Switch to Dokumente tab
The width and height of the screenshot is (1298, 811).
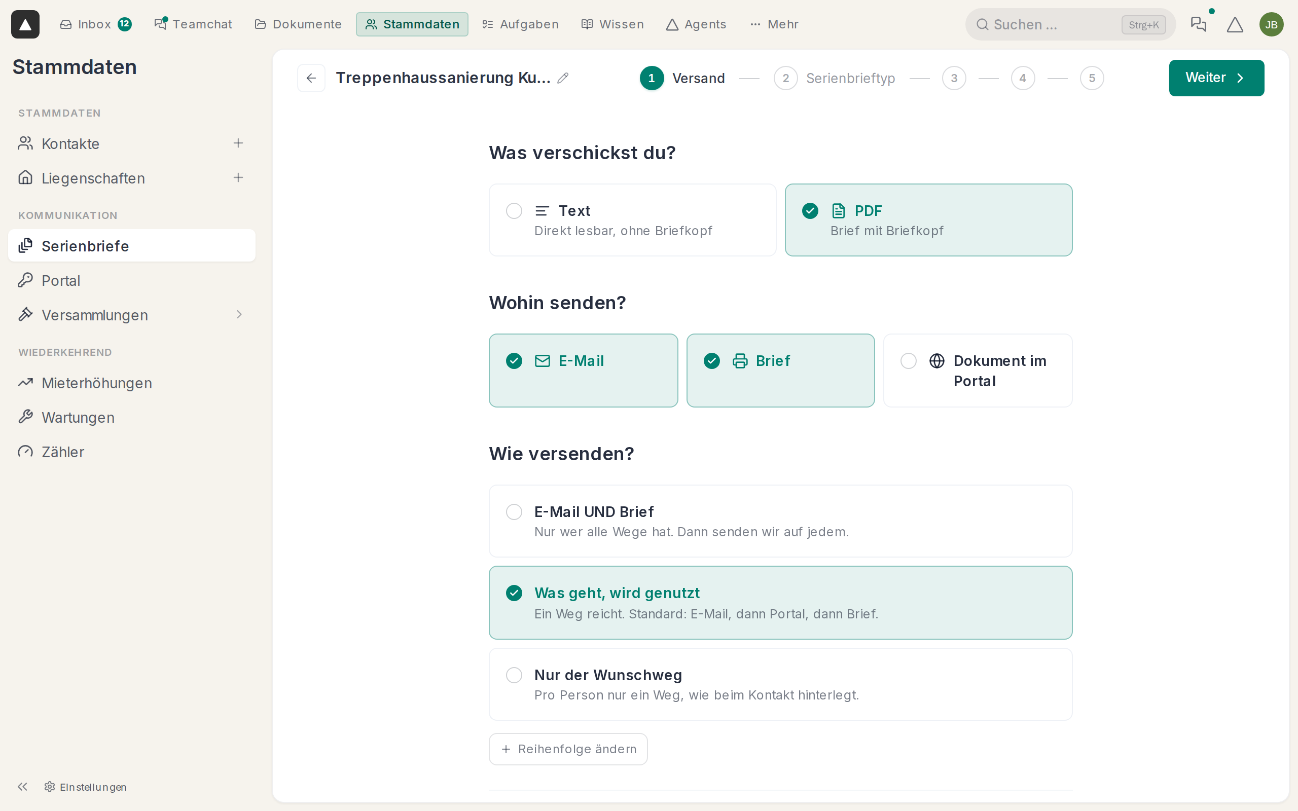(298, 24)
